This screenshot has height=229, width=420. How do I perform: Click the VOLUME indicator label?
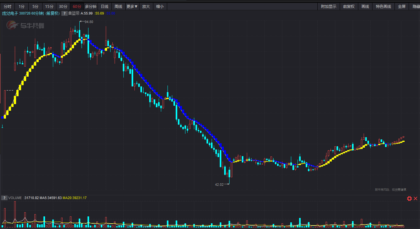(15, 198)
